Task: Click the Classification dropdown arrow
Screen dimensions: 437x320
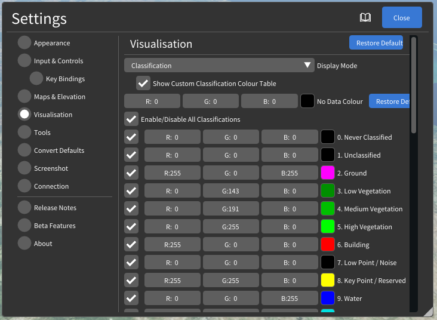Action: tap(307, 66)
